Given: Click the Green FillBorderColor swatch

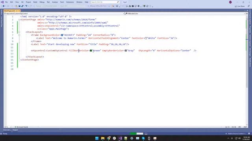Looking at the screenshot, I should (x=91, y=51).
